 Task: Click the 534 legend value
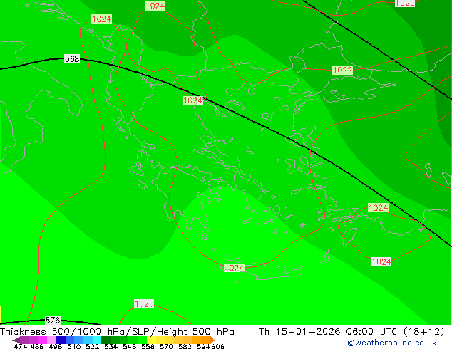coord(111,346)
